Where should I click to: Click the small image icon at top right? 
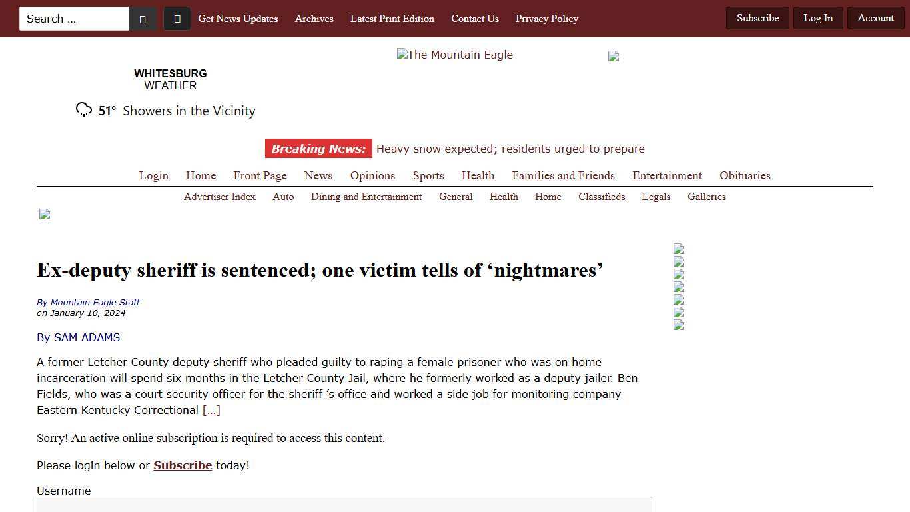tap(613, 56)
